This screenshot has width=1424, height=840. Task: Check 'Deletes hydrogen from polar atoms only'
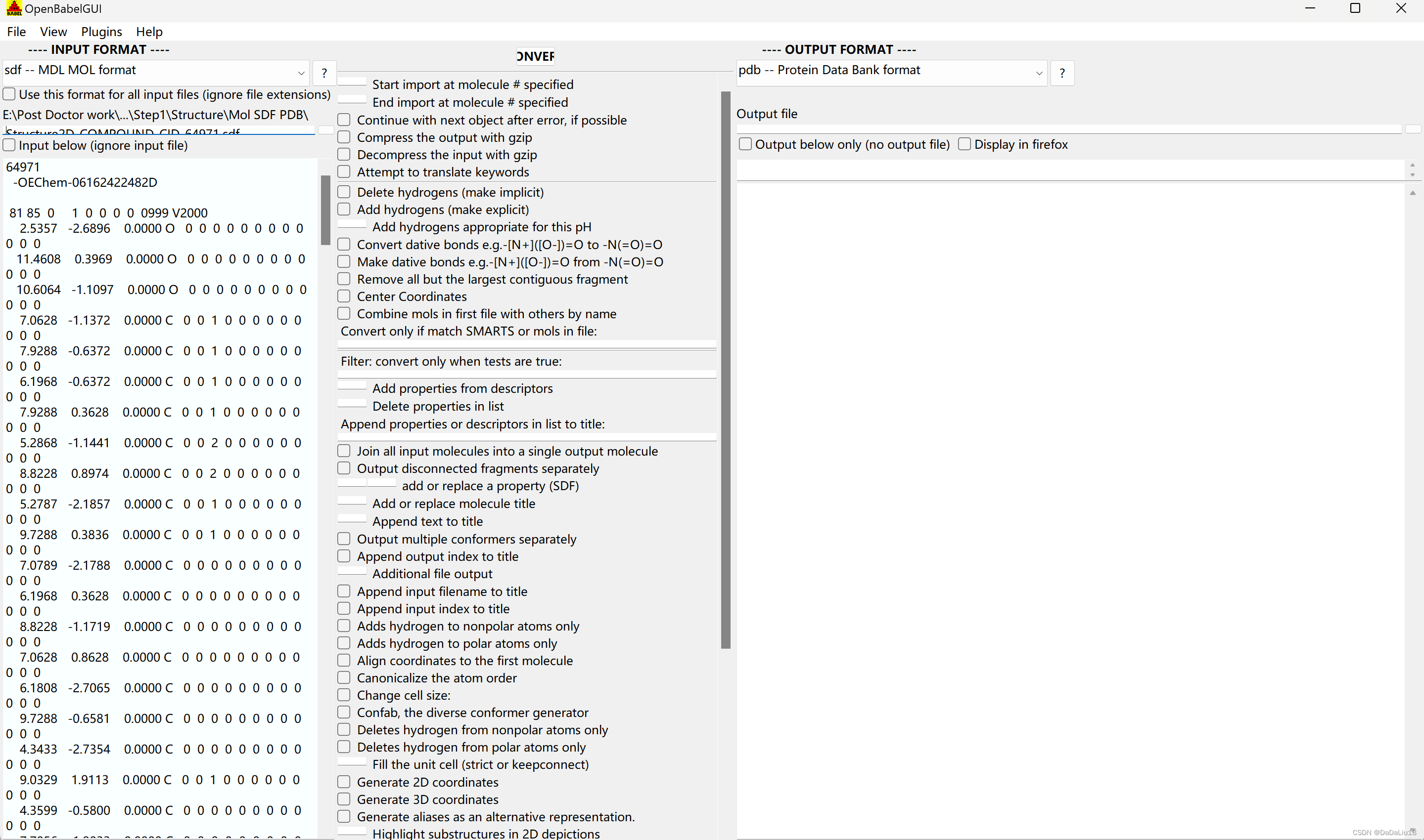coord(344,747)
